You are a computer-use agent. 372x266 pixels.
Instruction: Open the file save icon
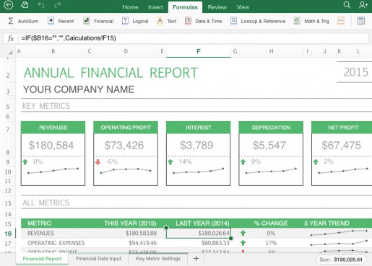click(25, 5)
